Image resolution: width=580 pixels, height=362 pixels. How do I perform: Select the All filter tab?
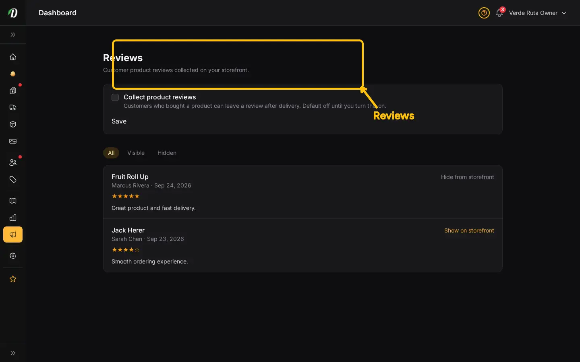pyautogui.click(x=111, y=153)
